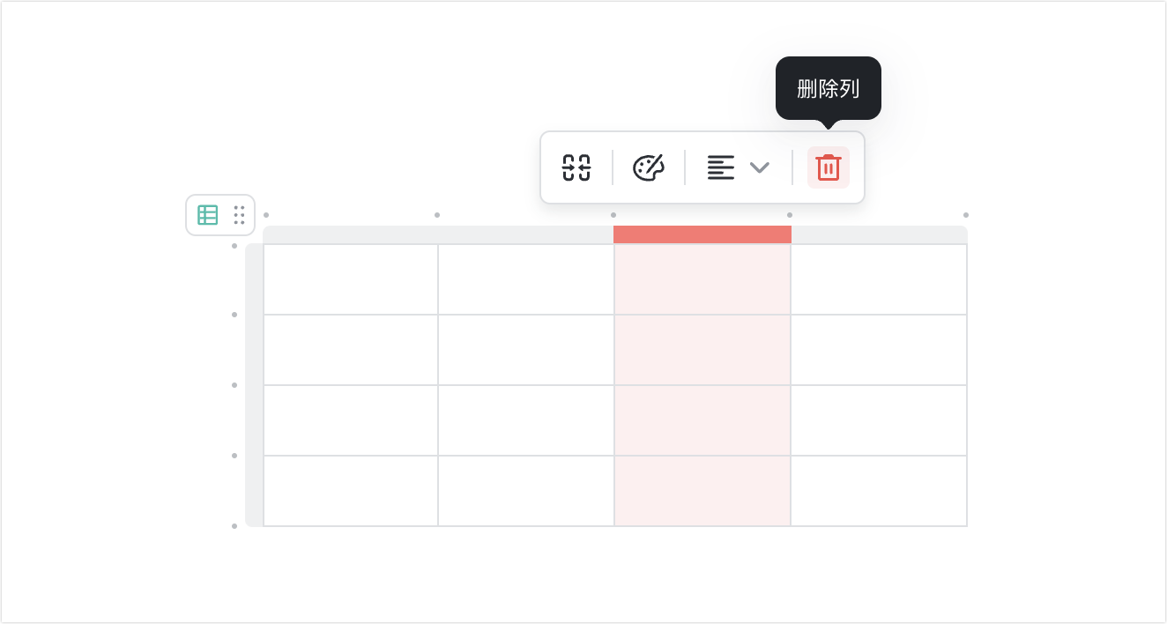Click the gray row handle beside first row

[x=254, y=279]
